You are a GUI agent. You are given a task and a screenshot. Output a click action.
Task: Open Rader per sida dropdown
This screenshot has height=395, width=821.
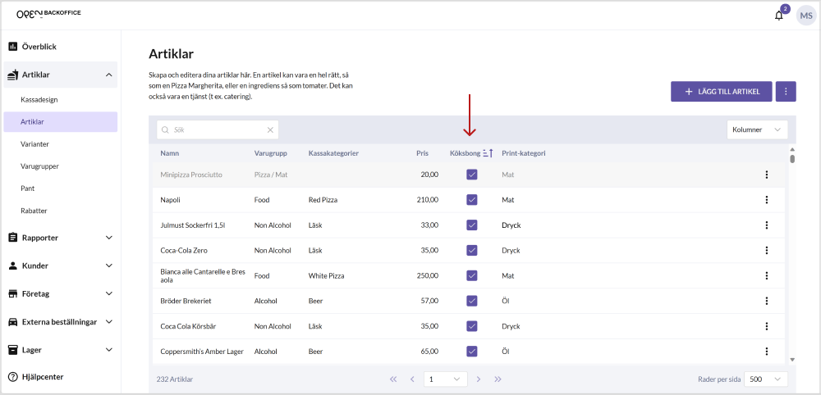(768, 379)
